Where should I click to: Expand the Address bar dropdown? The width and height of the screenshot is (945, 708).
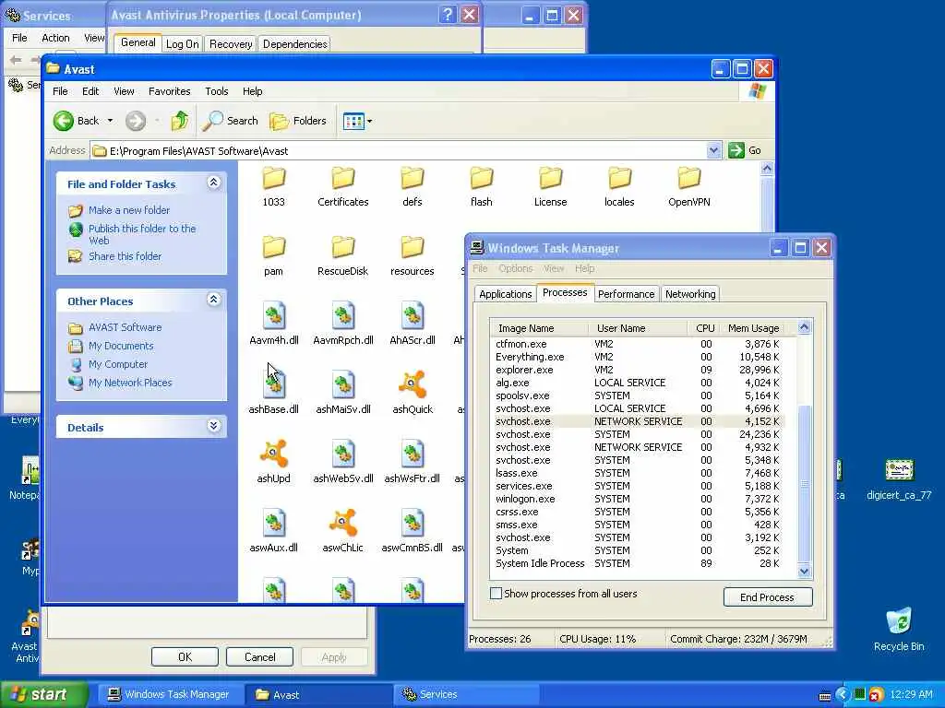click(713, 150)
